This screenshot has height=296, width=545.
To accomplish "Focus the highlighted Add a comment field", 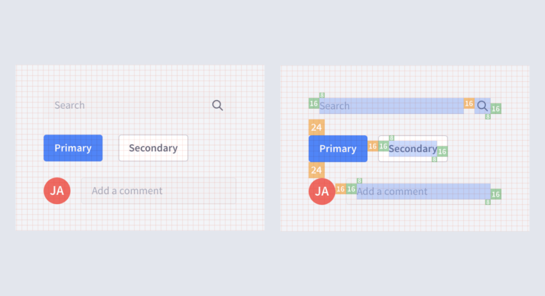I will pyautogui.click(x=423, y=192).
